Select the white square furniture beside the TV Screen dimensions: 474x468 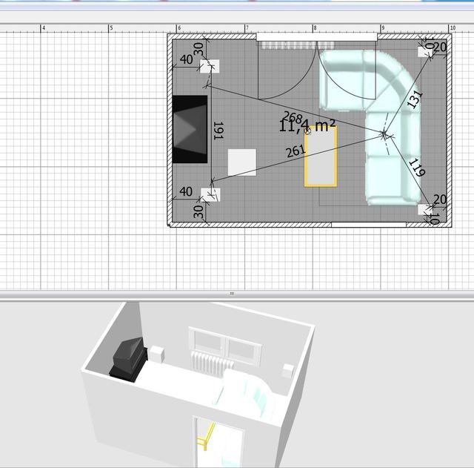[241, 162]
